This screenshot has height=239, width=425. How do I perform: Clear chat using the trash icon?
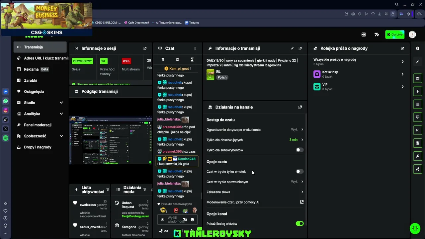click(x=163, y=60)
